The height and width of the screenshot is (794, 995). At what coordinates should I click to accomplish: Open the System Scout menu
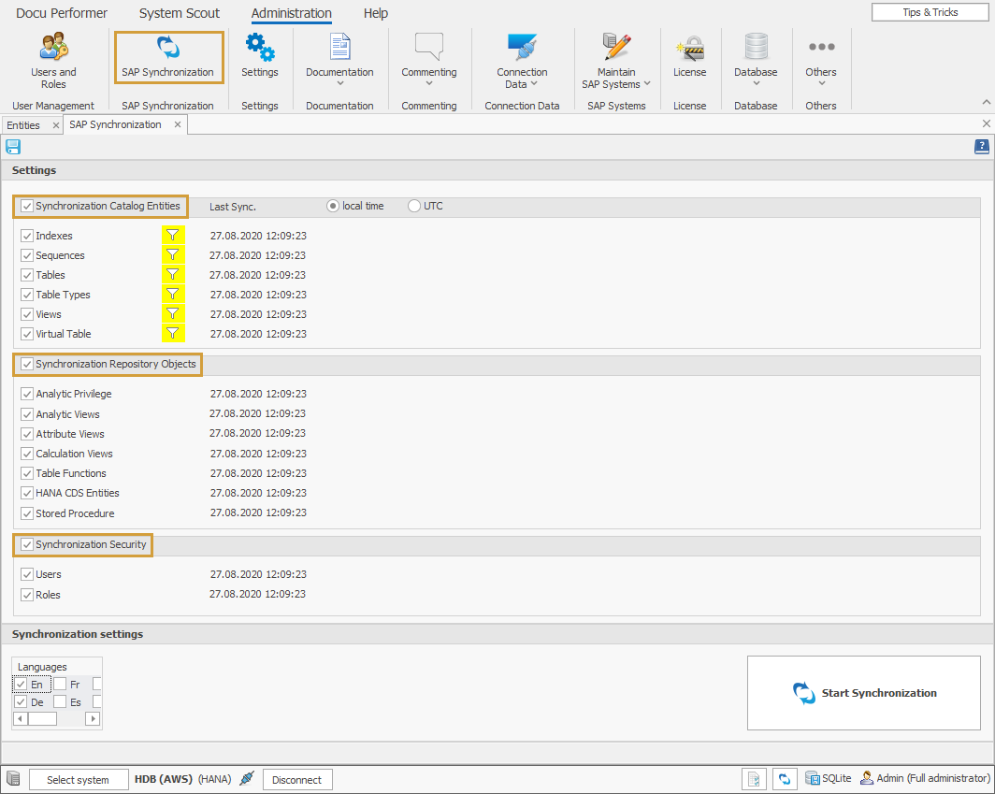pos(179,13)
